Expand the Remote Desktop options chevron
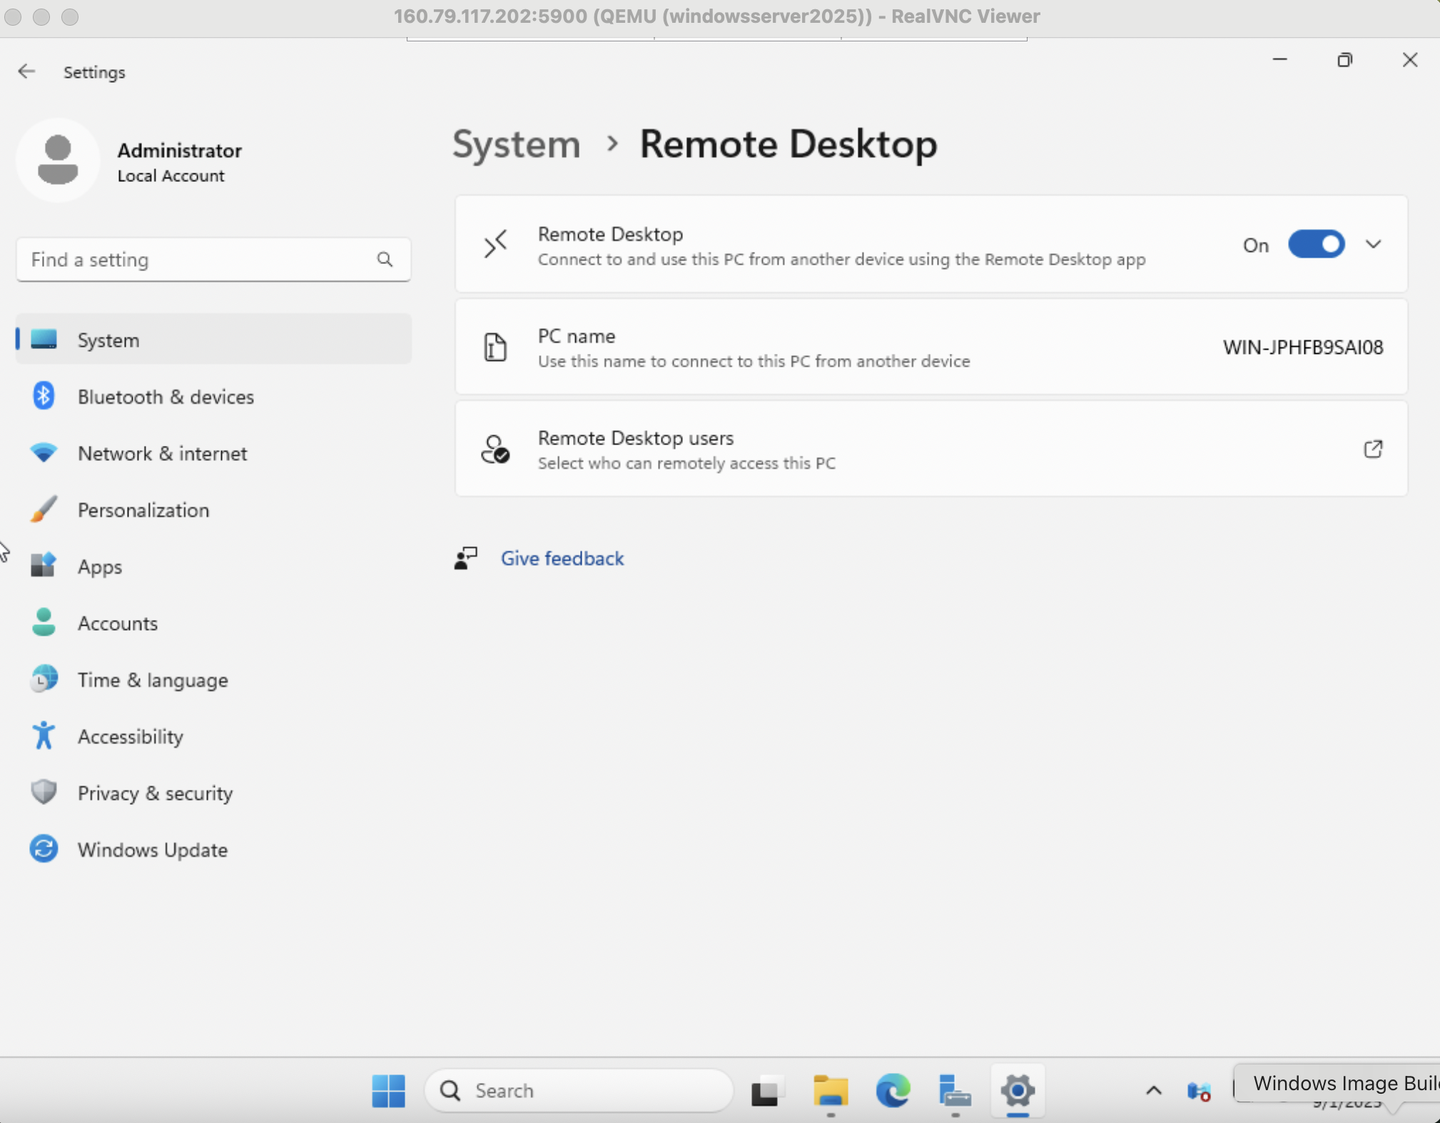Viewport: 1440px width, 1123px height. click(x=1373, y=245)
